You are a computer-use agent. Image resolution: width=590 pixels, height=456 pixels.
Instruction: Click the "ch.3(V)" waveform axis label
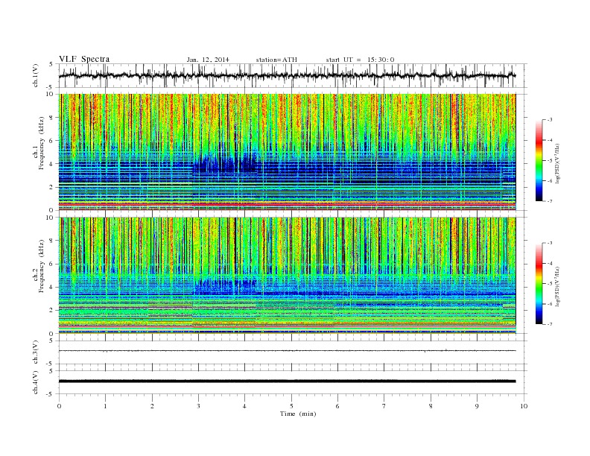click(36, 352)
